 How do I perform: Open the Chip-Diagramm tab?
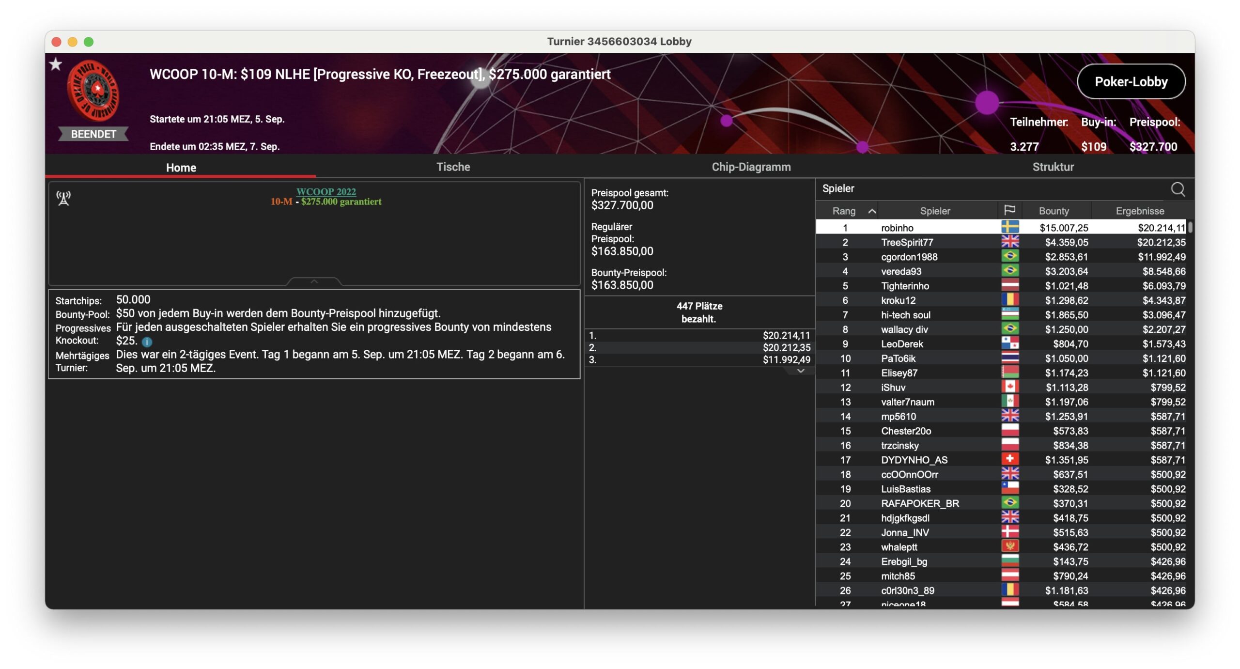pyautogui.click(x=751, y=167)
